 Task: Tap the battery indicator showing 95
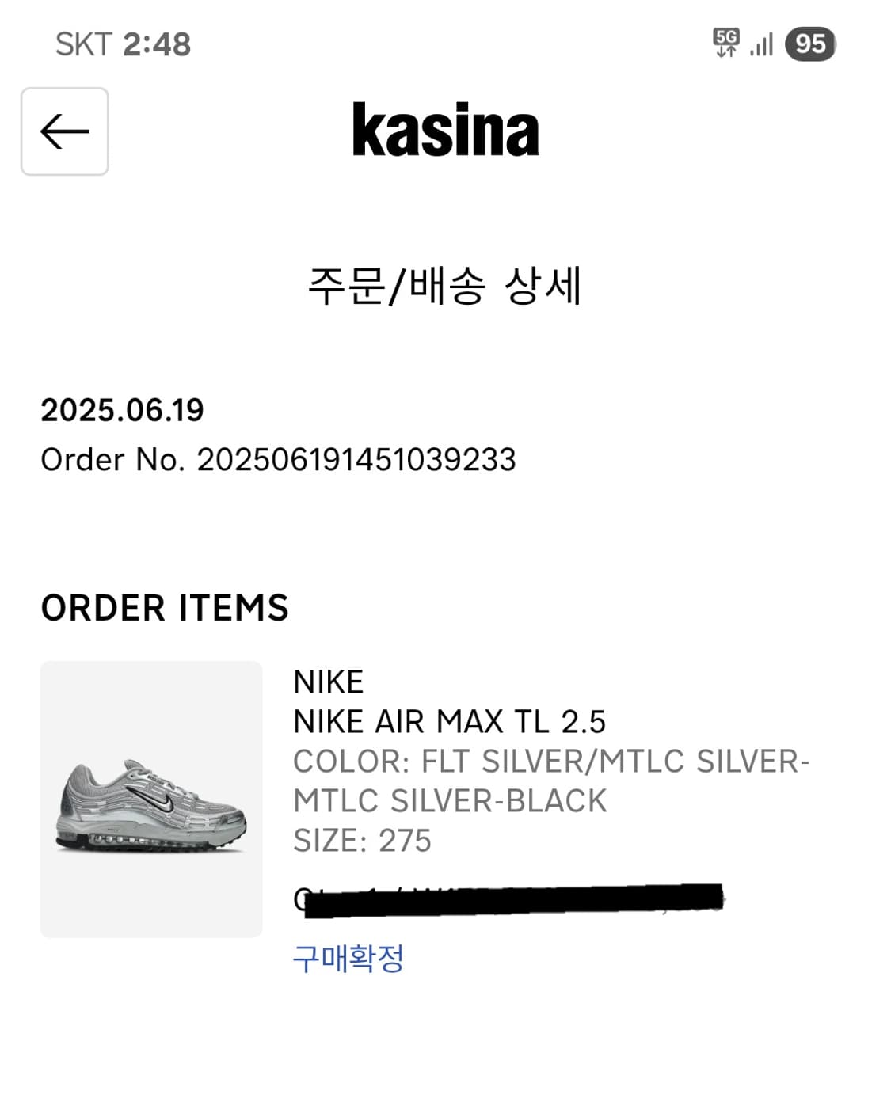click(x=809, y=44)
